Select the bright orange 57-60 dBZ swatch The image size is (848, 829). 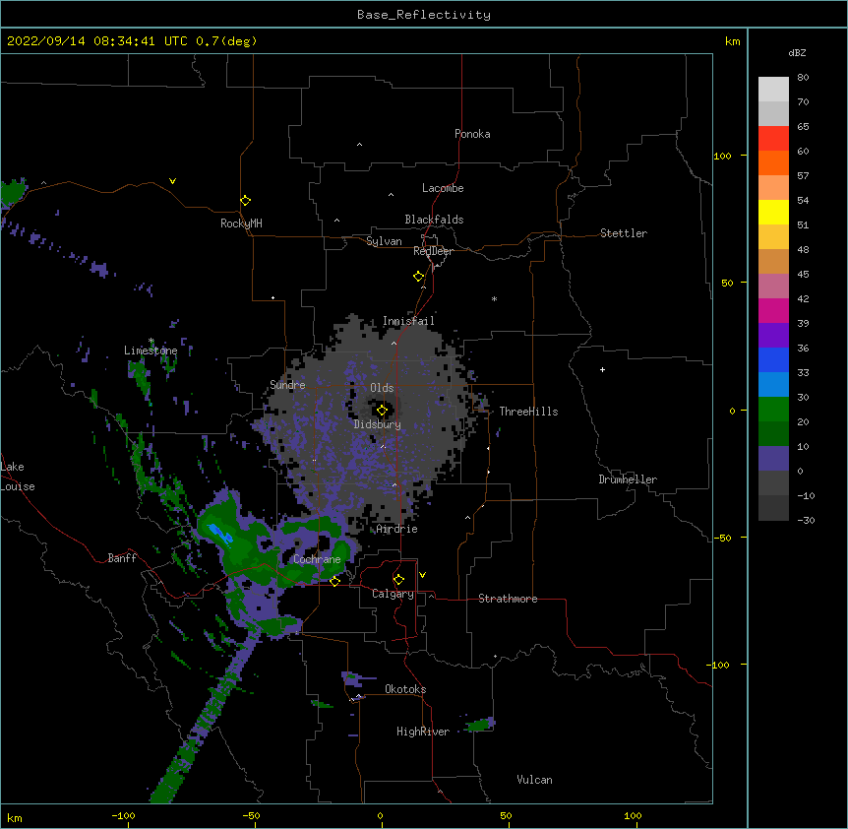click(x=773, y=162)
